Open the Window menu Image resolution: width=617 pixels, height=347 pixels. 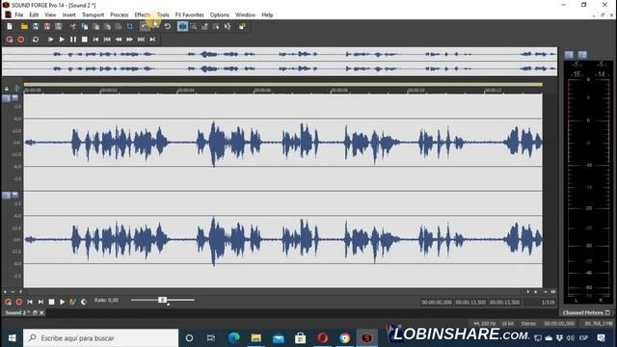(x=245, y=15)
